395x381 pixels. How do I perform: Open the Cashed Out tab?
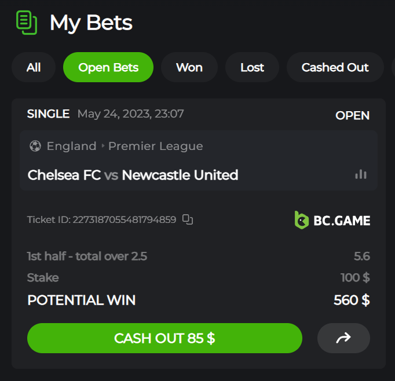(x=335, y=67)
